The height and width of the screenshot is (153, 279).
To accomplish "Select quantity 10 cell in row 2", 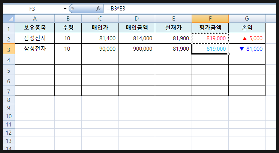I will [68, 38].
